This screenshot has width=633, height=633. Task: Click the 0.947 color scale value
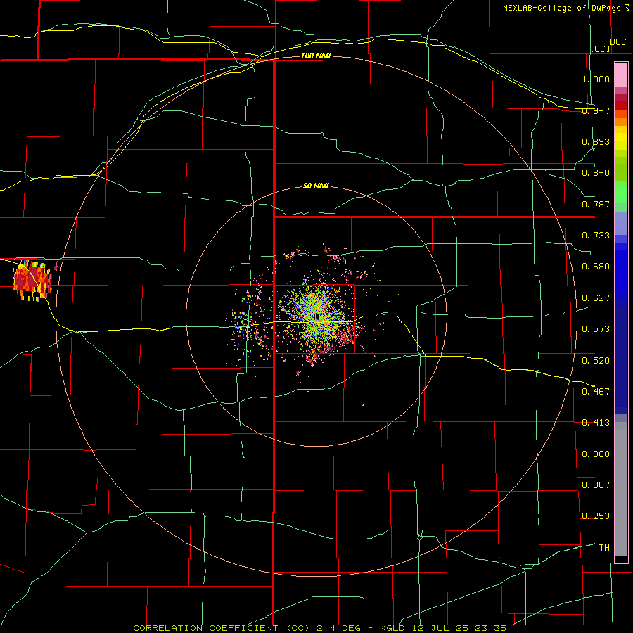tap(596, 110)
